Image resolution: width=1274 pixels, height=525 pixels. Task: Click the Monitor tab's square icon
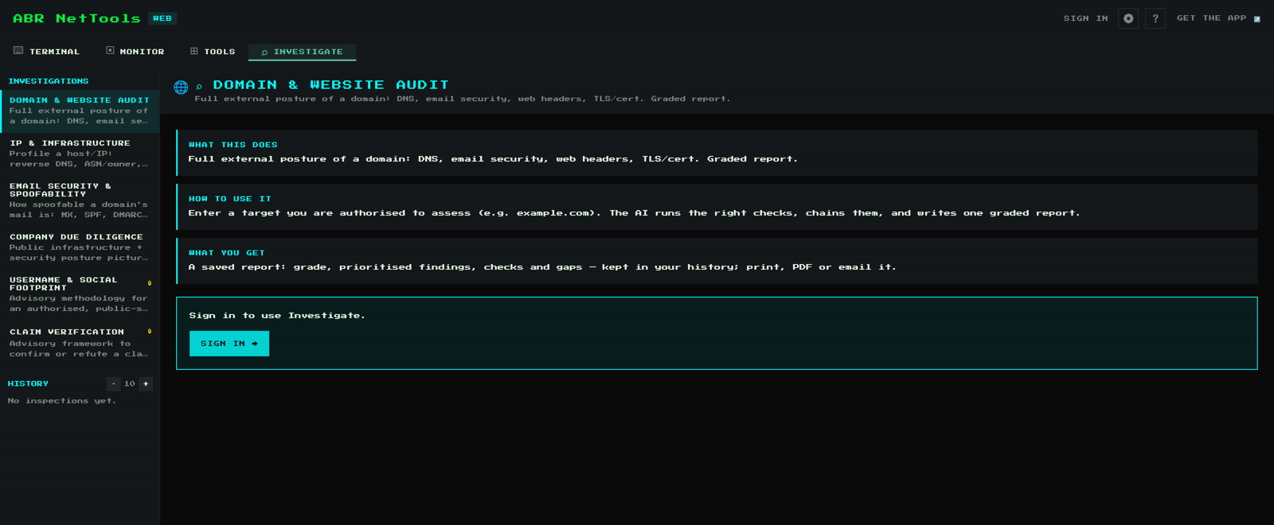point(110,51)
